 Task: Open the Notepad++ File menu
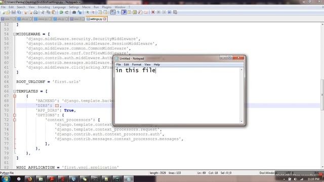coord(4,7)
